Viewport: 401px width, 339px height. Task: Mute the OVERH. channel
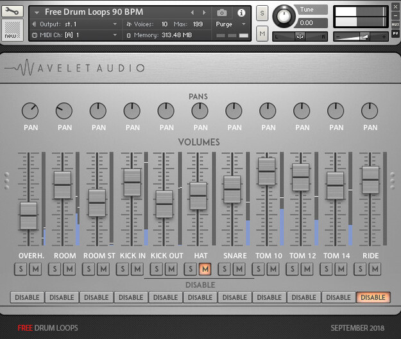(x=35, y=269)
